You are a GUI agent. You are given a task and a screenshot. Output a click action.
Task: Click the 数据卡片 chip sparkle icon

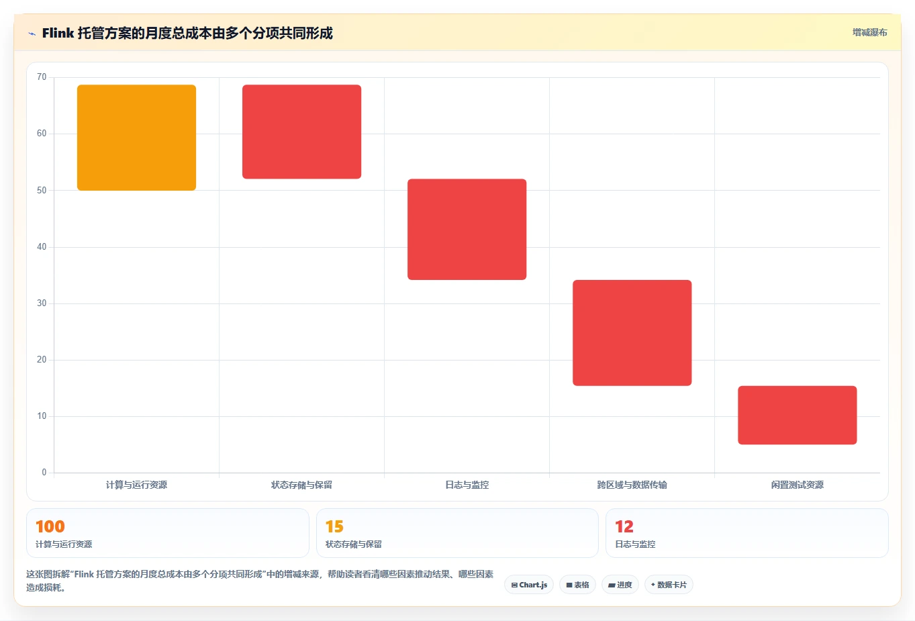653,585
